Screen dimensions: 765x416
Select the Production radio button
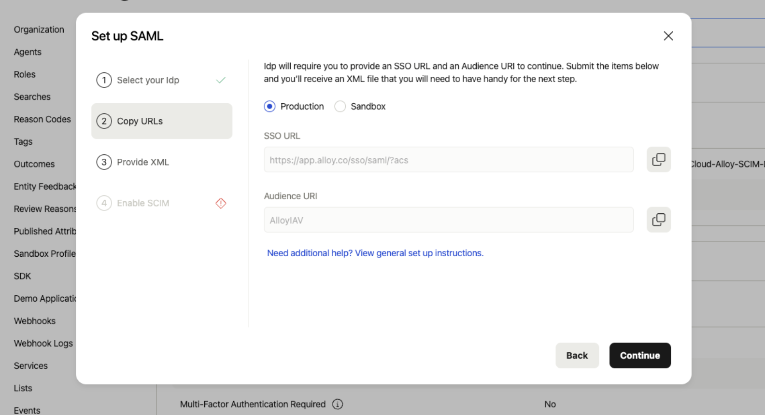pos(269,107)
